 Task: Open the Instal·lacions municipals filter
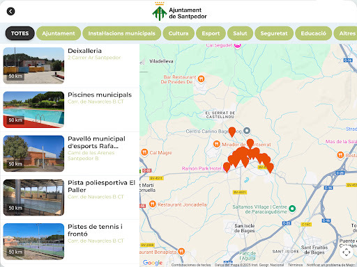pos(122,33)
